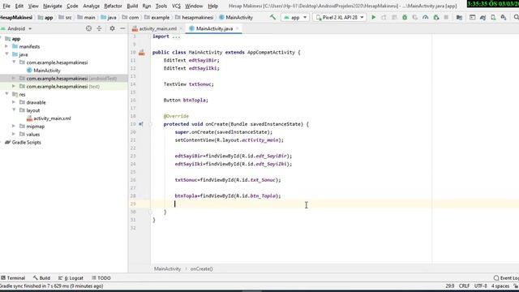Viewport: 519px width, 292px height.
Task: Expand the values folder
Action: (x=14, y=134)
